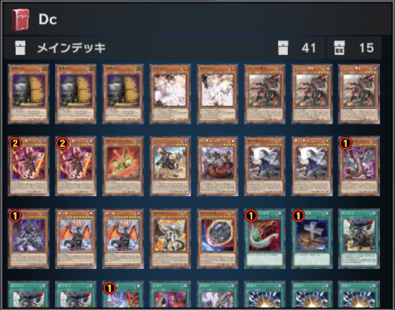Viewport: 395px width, 310px height.
Task: Click the extra deck count 15
Action: [366, 48]
